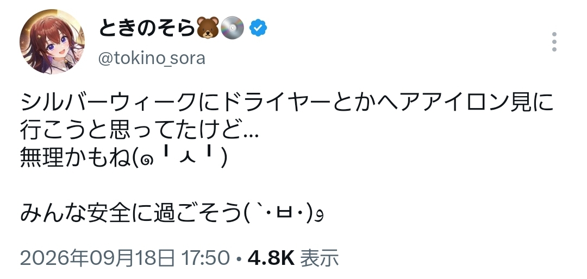Click the 17:50 post time

pyautogui.click(x=205, y=258)
